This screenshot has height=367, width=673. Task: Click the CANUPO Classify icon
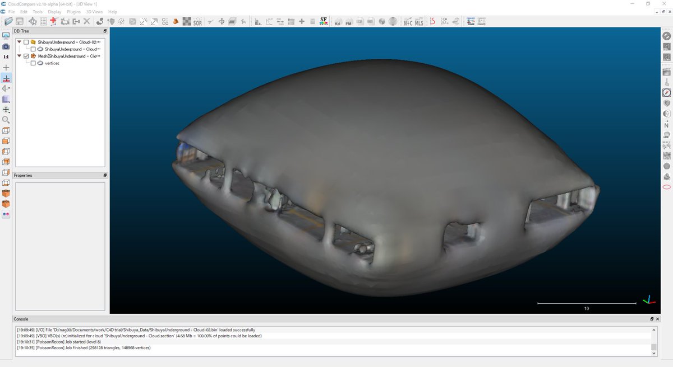pos(481,22)
